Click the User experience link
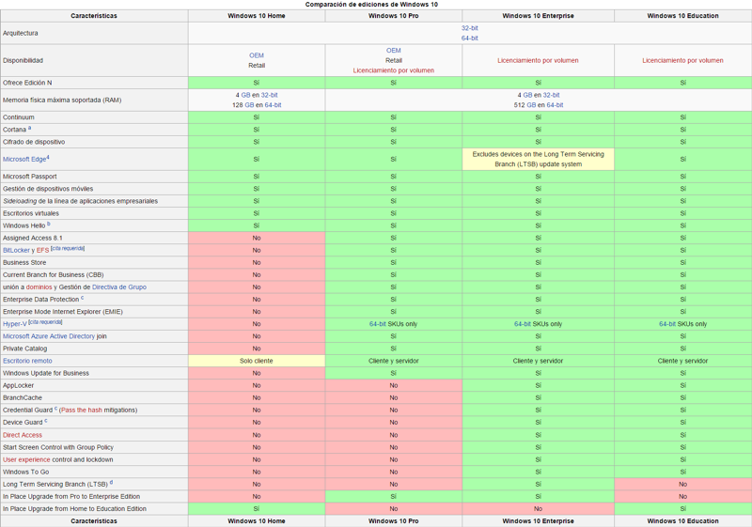752x527 pixels. (x=26, y=459)
